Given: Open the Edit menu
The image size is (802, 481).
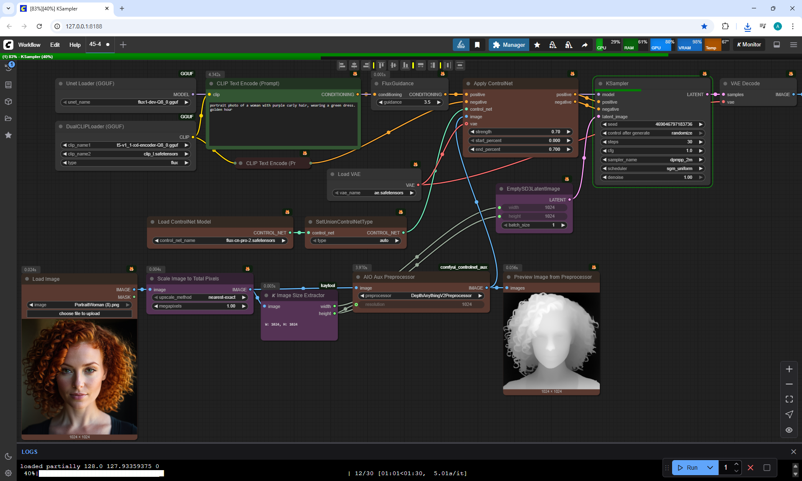Looking at the screenshot, I should point(55,45).
